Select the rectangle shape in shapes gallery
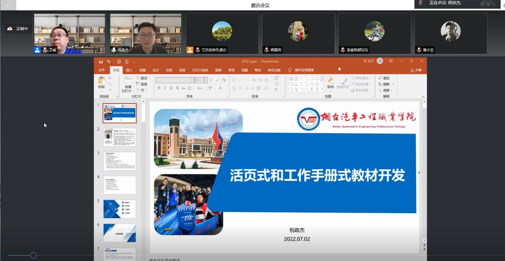Screen dimensions: 505x261 [x=312, y=78]
